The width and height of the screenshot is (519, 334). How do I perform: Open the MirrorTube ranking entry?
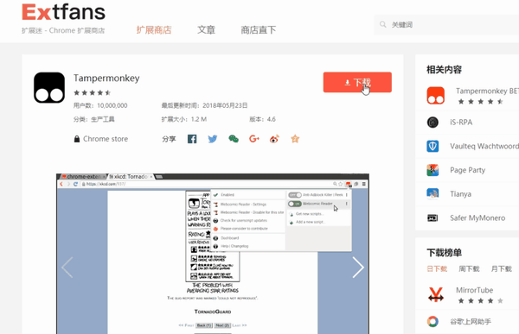(x=474, y=290)
